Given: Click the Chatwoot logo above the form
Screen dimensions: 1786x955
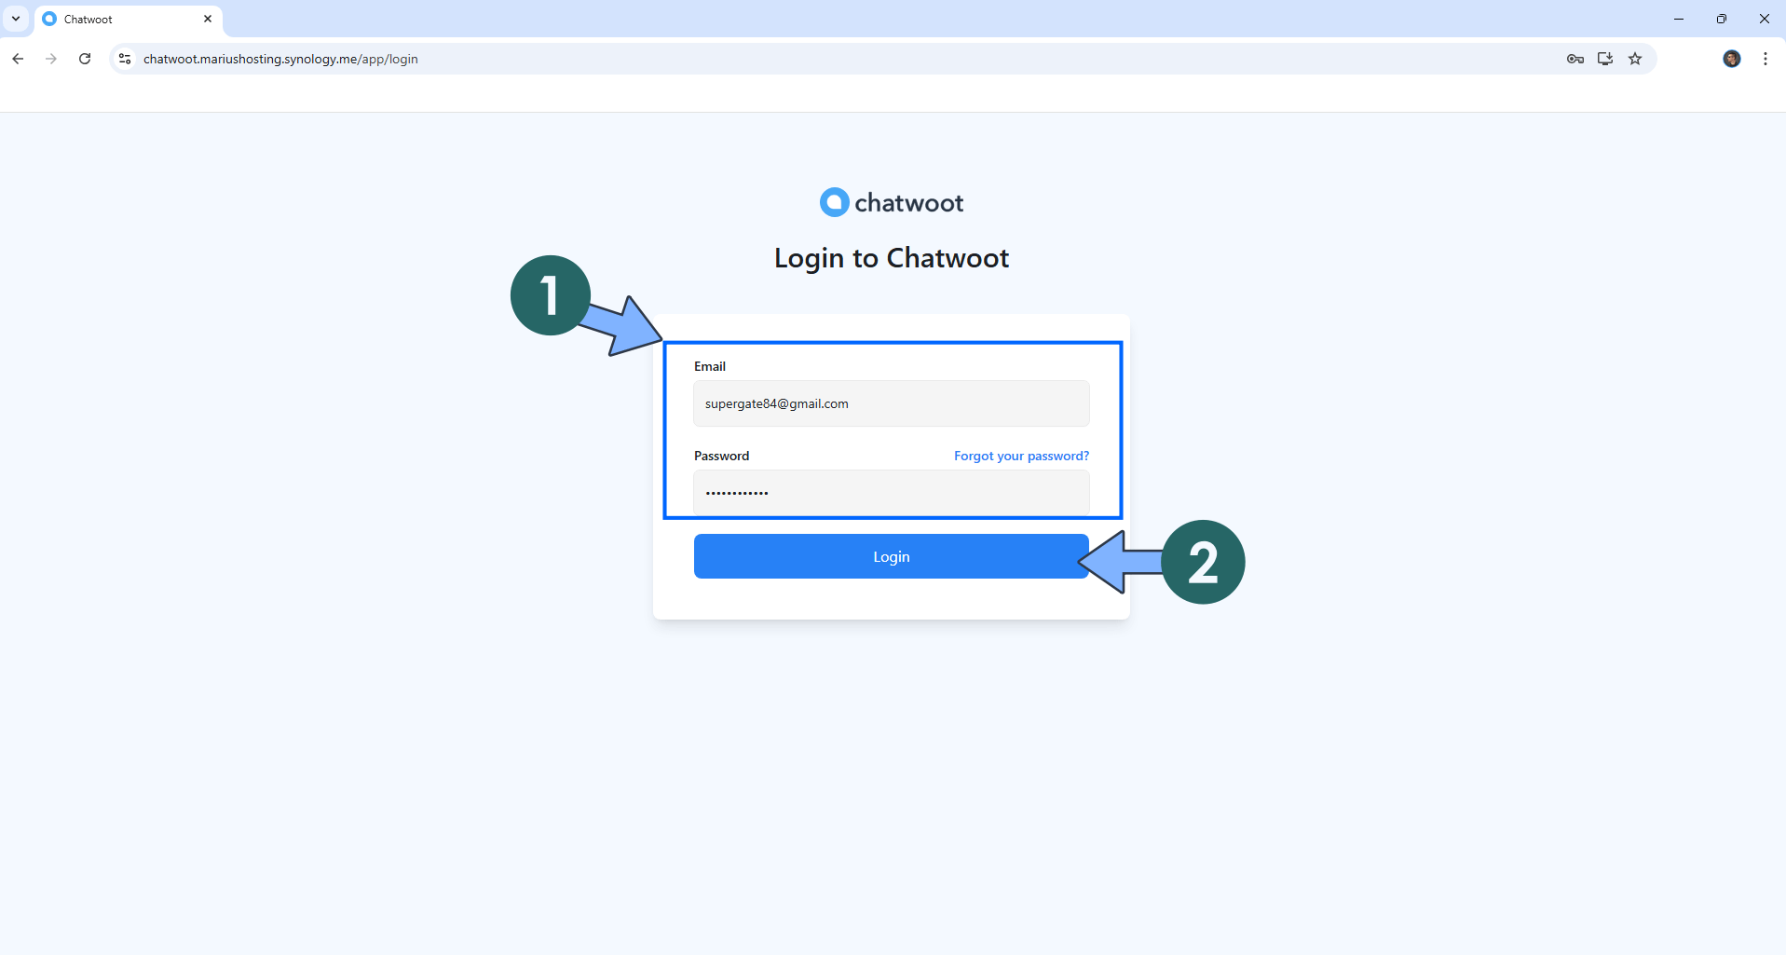Looking at the screenshot, I should point(891,202).
